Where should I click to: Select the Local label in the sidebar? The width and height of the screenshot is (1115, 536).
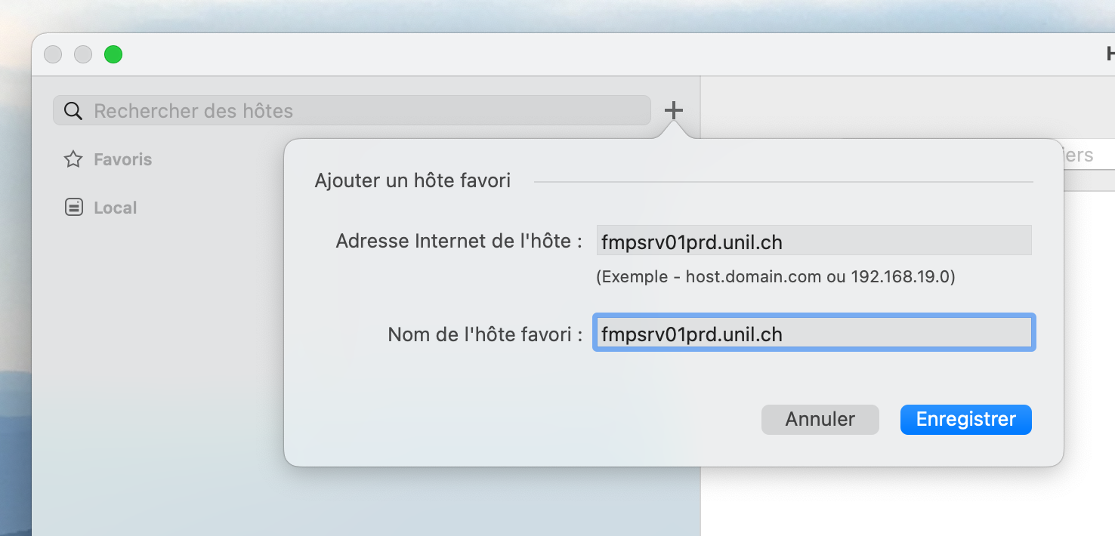click(x=115, y=208)
